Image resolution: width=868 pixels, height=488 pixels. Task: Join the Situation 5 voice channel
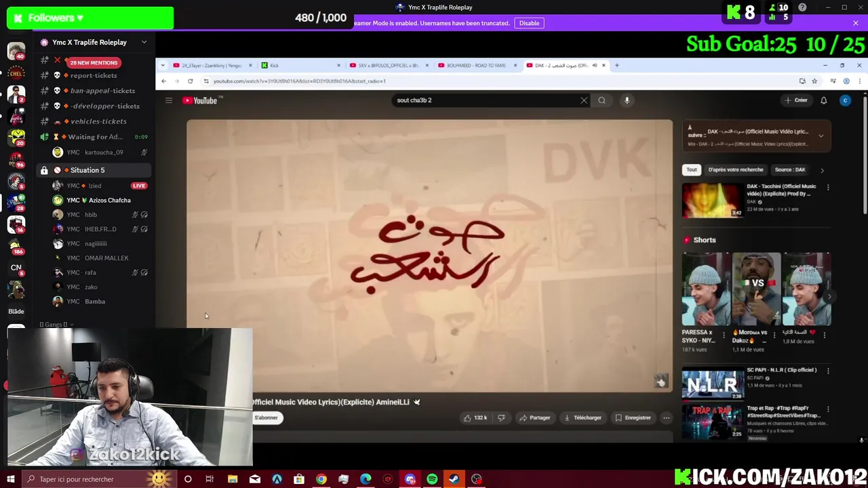click(x=94, y=170)
